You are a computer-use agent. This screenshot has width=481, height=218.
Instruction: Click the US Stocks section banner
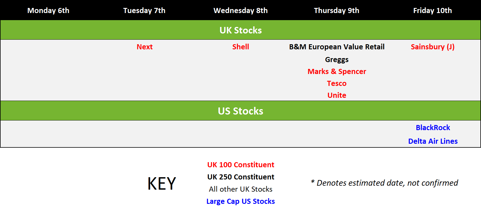[241, 111]
